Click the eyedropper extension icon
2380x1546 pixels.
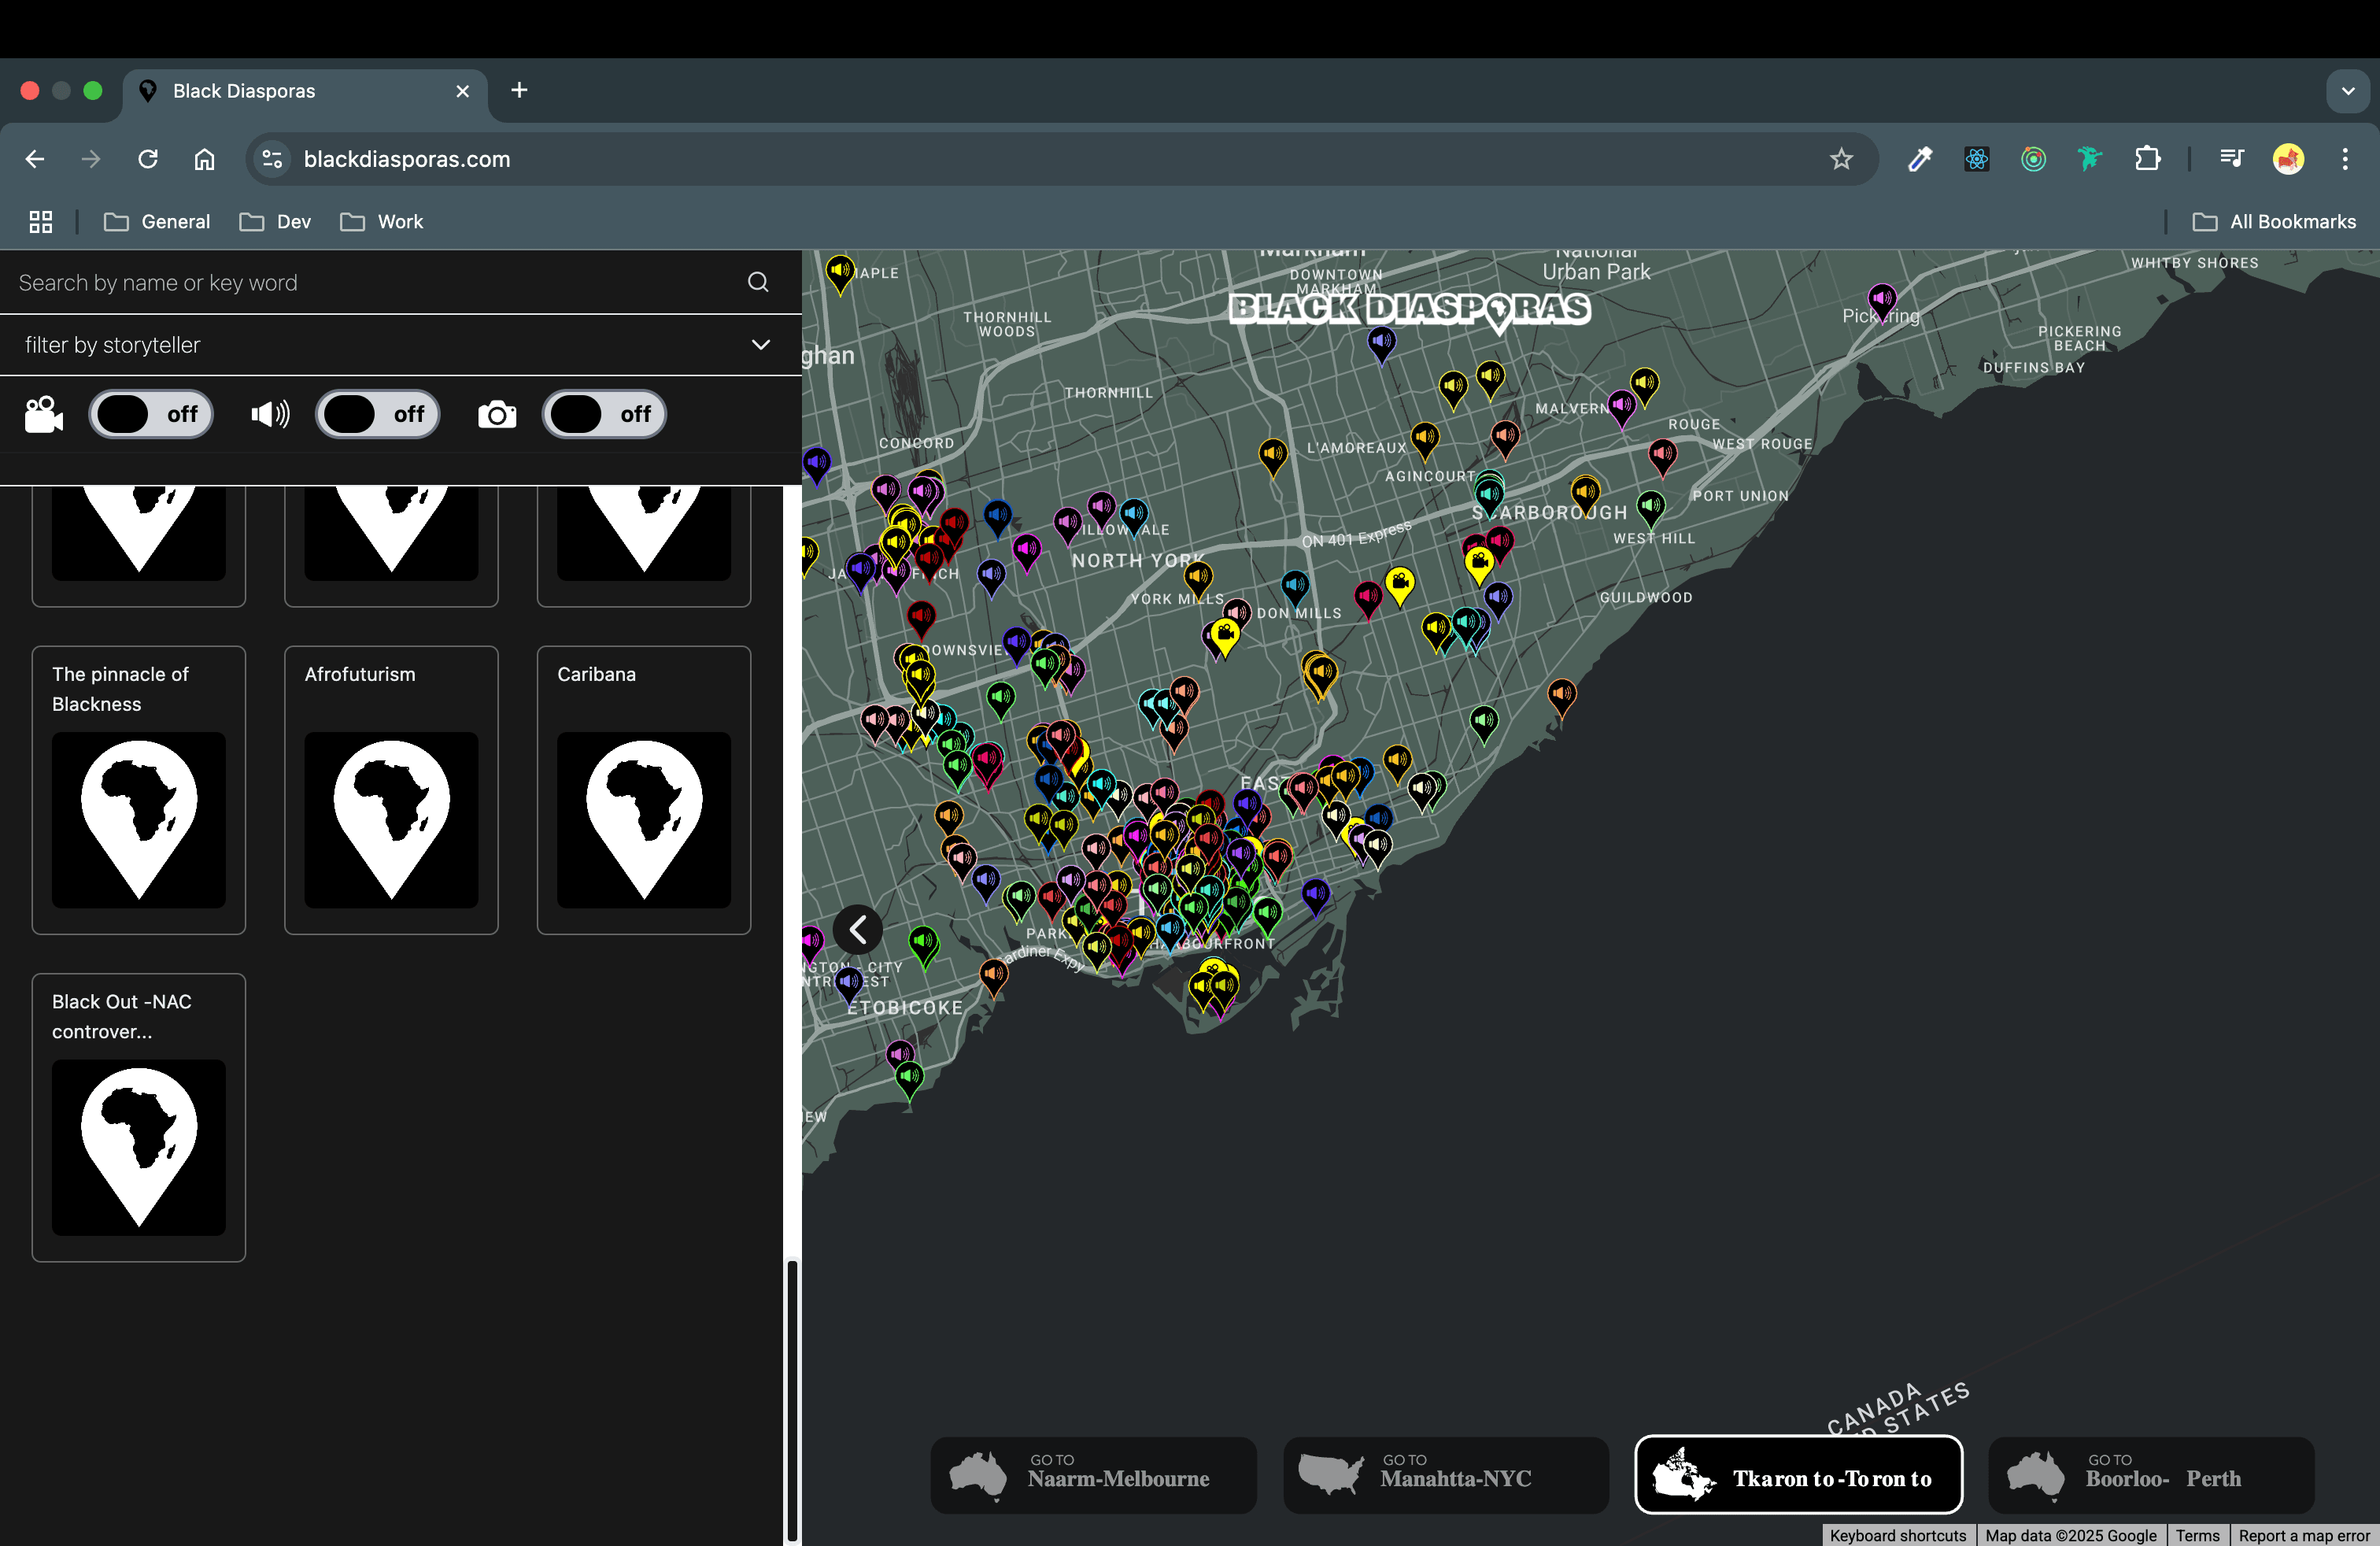pos(1919,159)
